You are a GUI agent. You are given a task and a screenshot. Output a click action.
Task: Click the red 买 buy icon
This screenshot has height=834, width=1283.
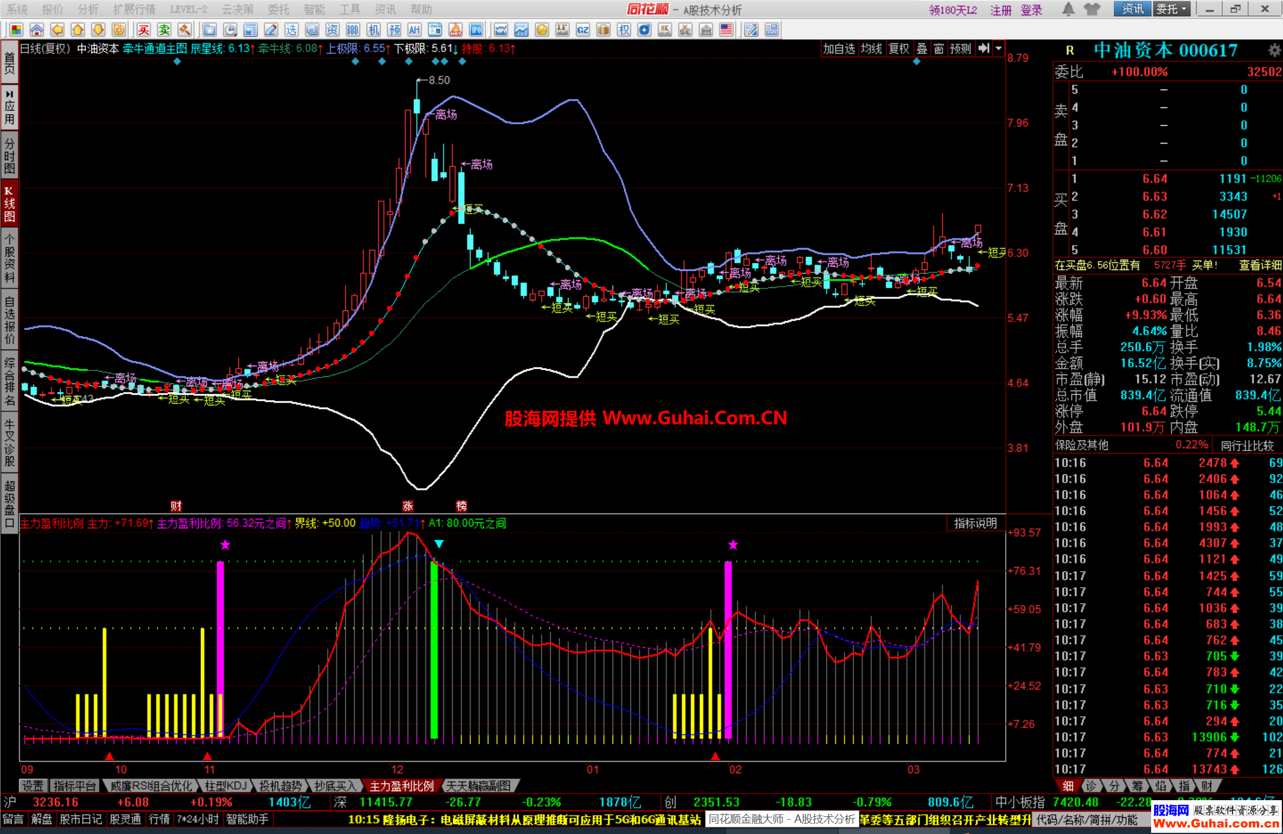144,30
